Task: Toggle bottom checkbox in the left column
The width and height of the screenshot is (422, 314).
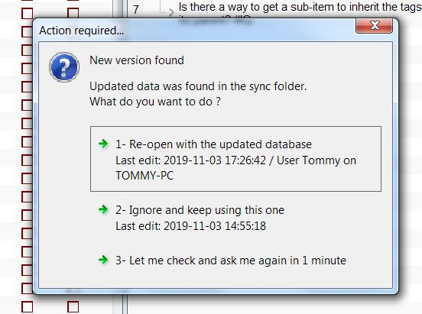Action: [x=28, y=307]
